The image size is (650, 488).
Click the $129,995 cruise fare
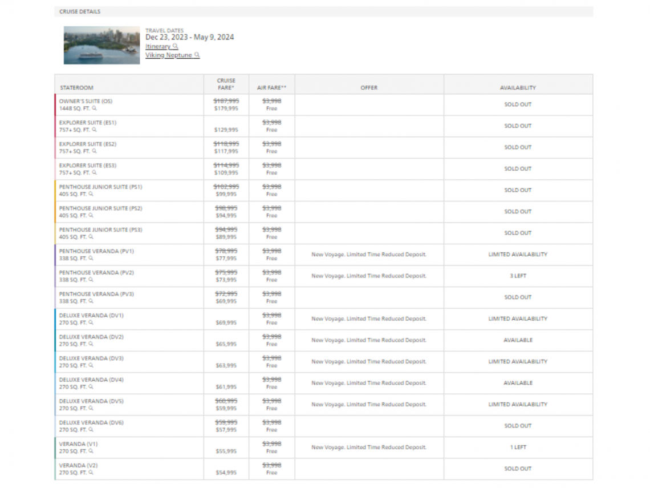coord(226,130)
